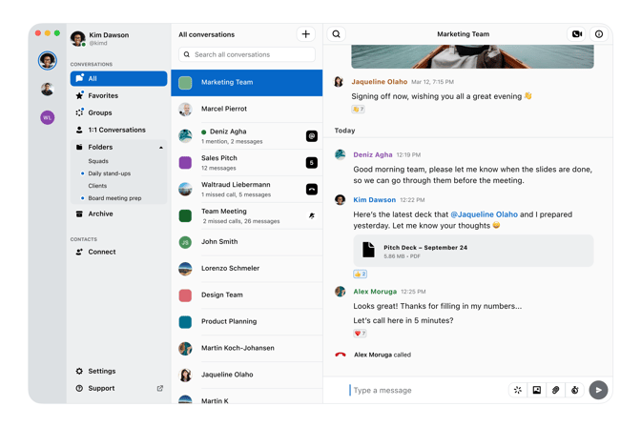Open the @Jaqueline Olaho mention link
This screenshot has width=641, height=427.
[x=484, y=214]
